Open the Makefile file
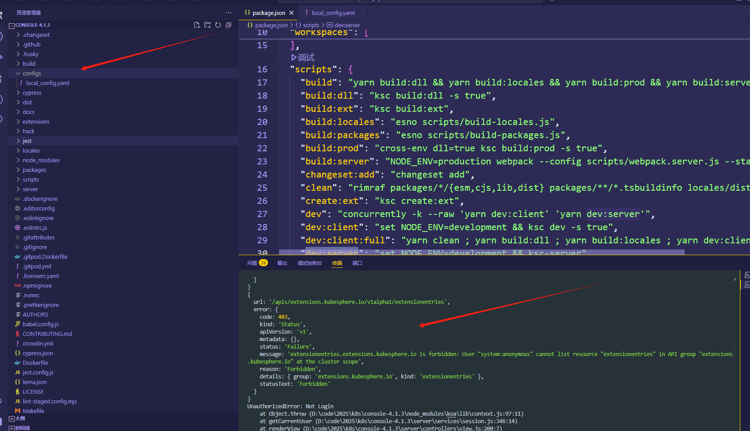 pyautogui.click(x=33, y=411)
